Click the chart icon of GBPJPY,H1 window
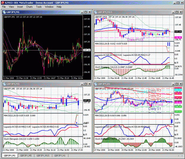 (x=95, y=84)
